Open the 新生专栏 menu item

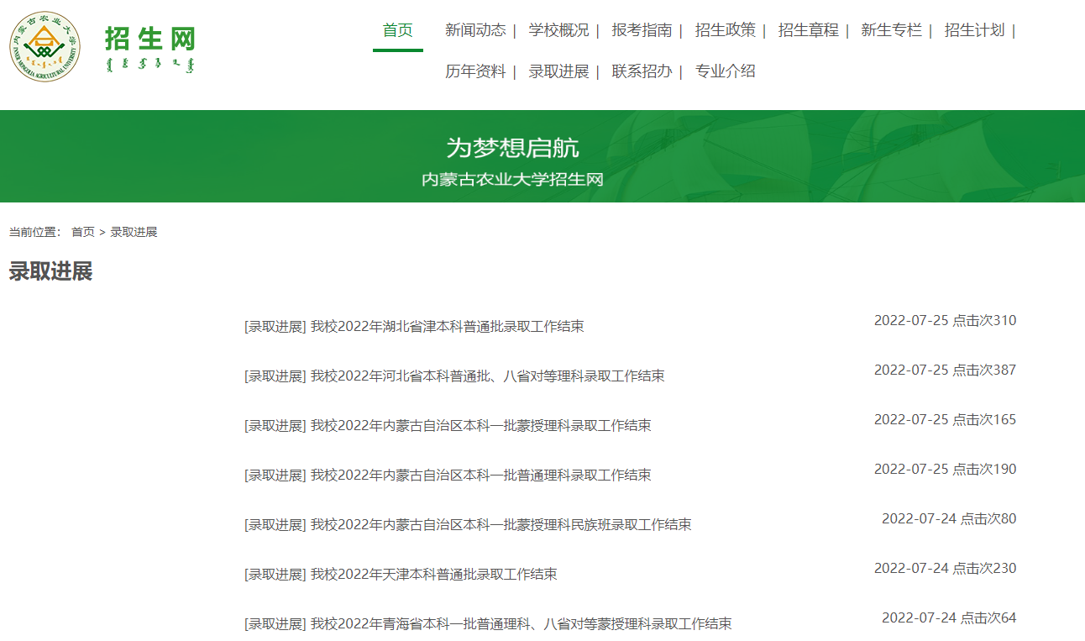891,30
